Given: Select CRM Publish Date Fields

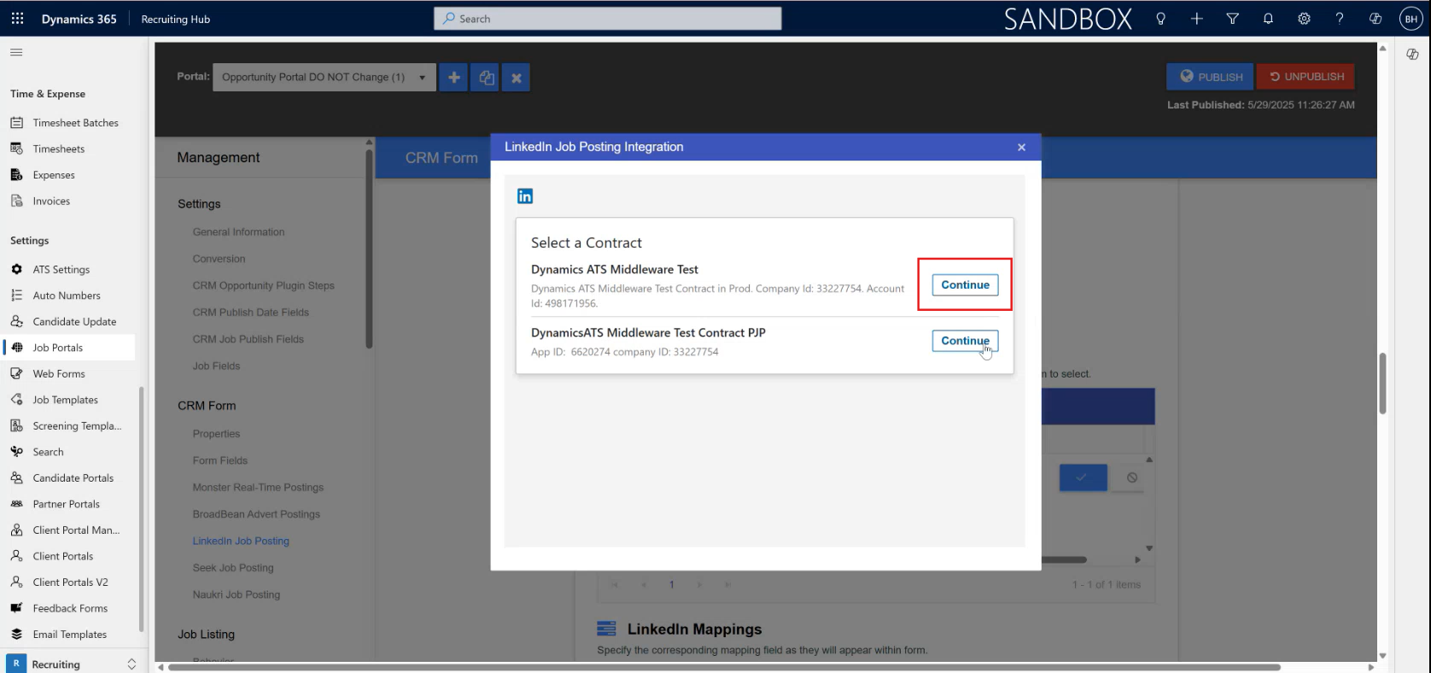Looking at the screenshot, I should [251, 313].
